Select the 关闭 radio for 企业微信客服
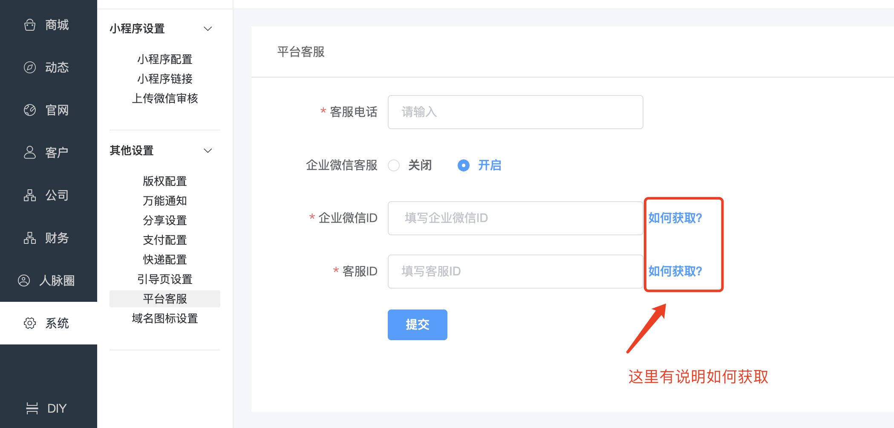 [x=394, y=165]
